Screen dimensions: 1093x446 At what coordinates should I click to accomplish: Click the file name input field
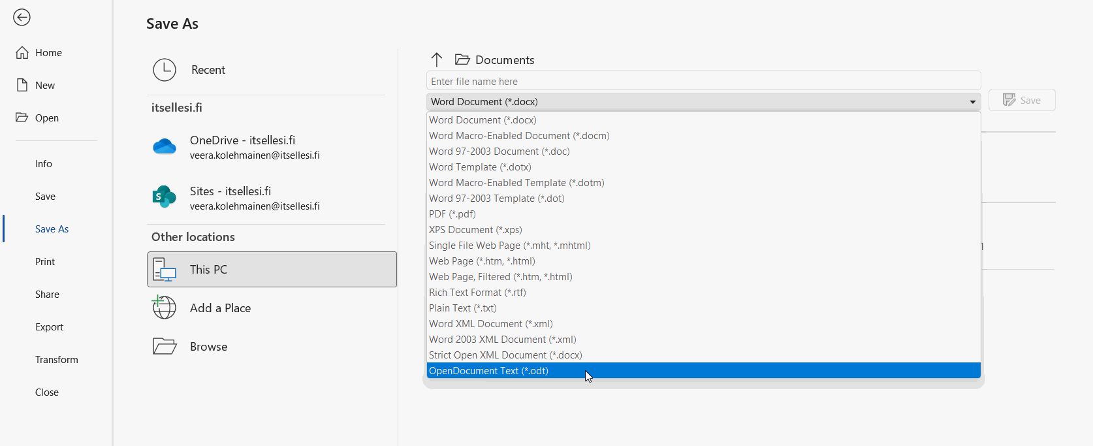click(704, 81)
